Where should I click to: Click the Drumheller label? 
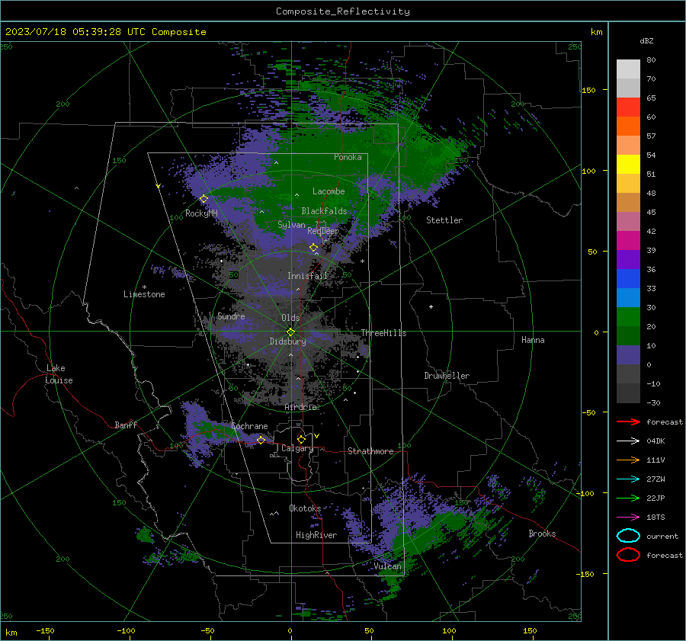(x=447, y=376)
